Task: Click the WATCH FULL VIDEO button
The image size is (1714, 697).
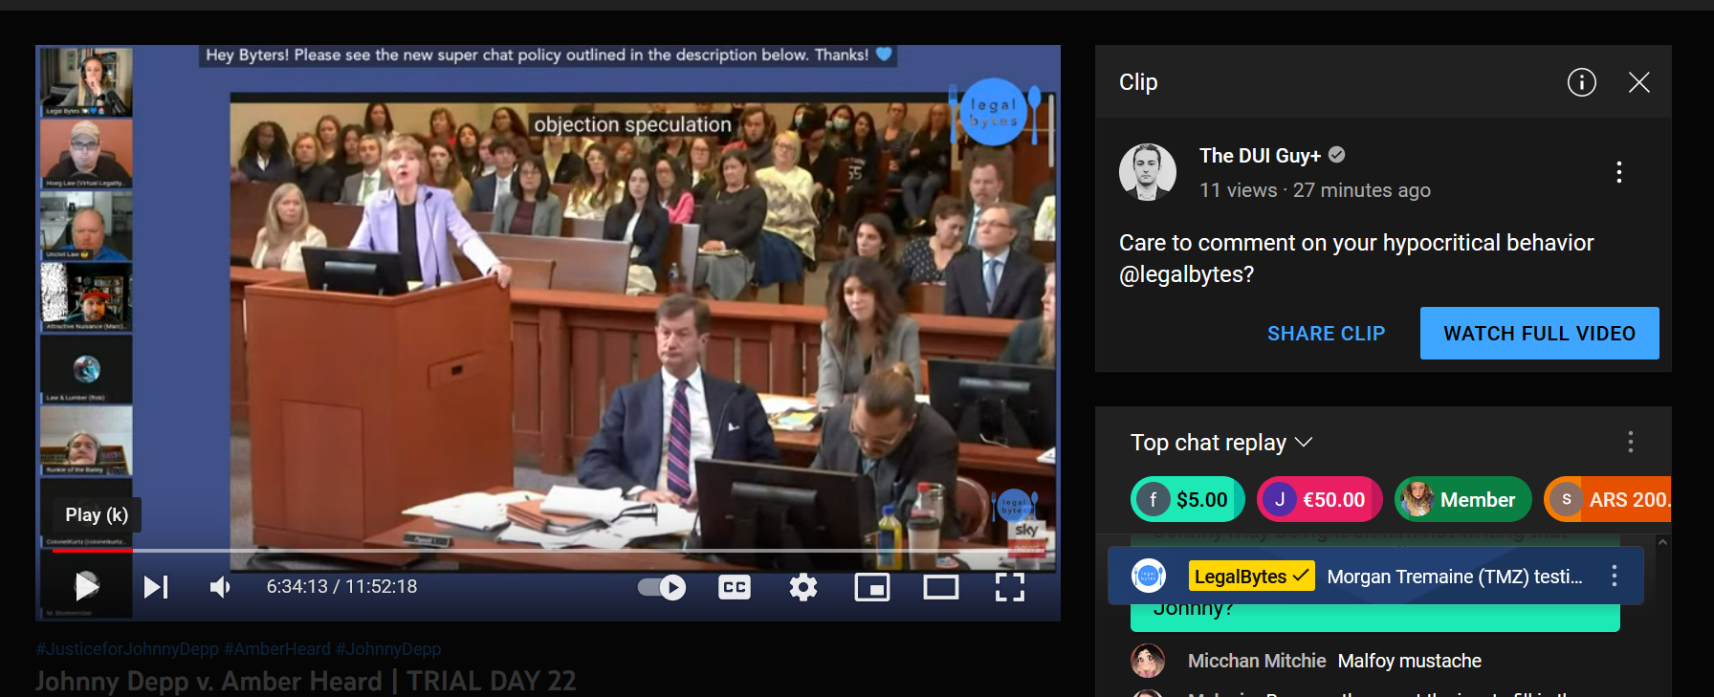Action: [x=1540, y=334]
